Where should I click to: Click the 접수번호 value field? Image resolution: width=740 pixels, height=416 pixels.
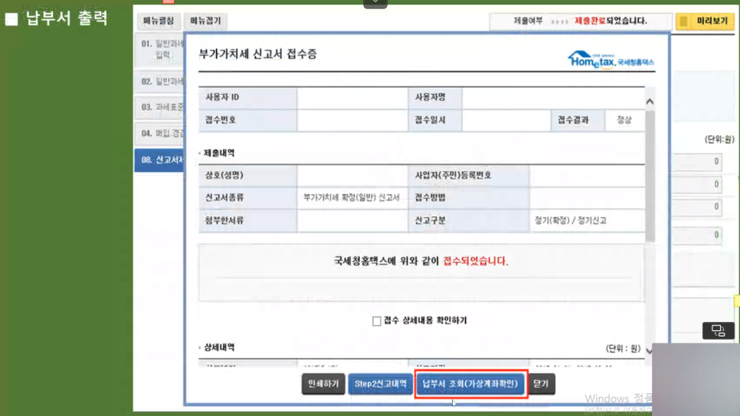click(352, 120)
